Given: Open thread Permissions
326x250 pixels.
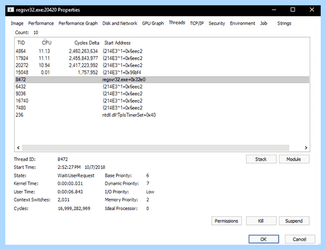Looking at the screenshot, I should click(227, 221).
